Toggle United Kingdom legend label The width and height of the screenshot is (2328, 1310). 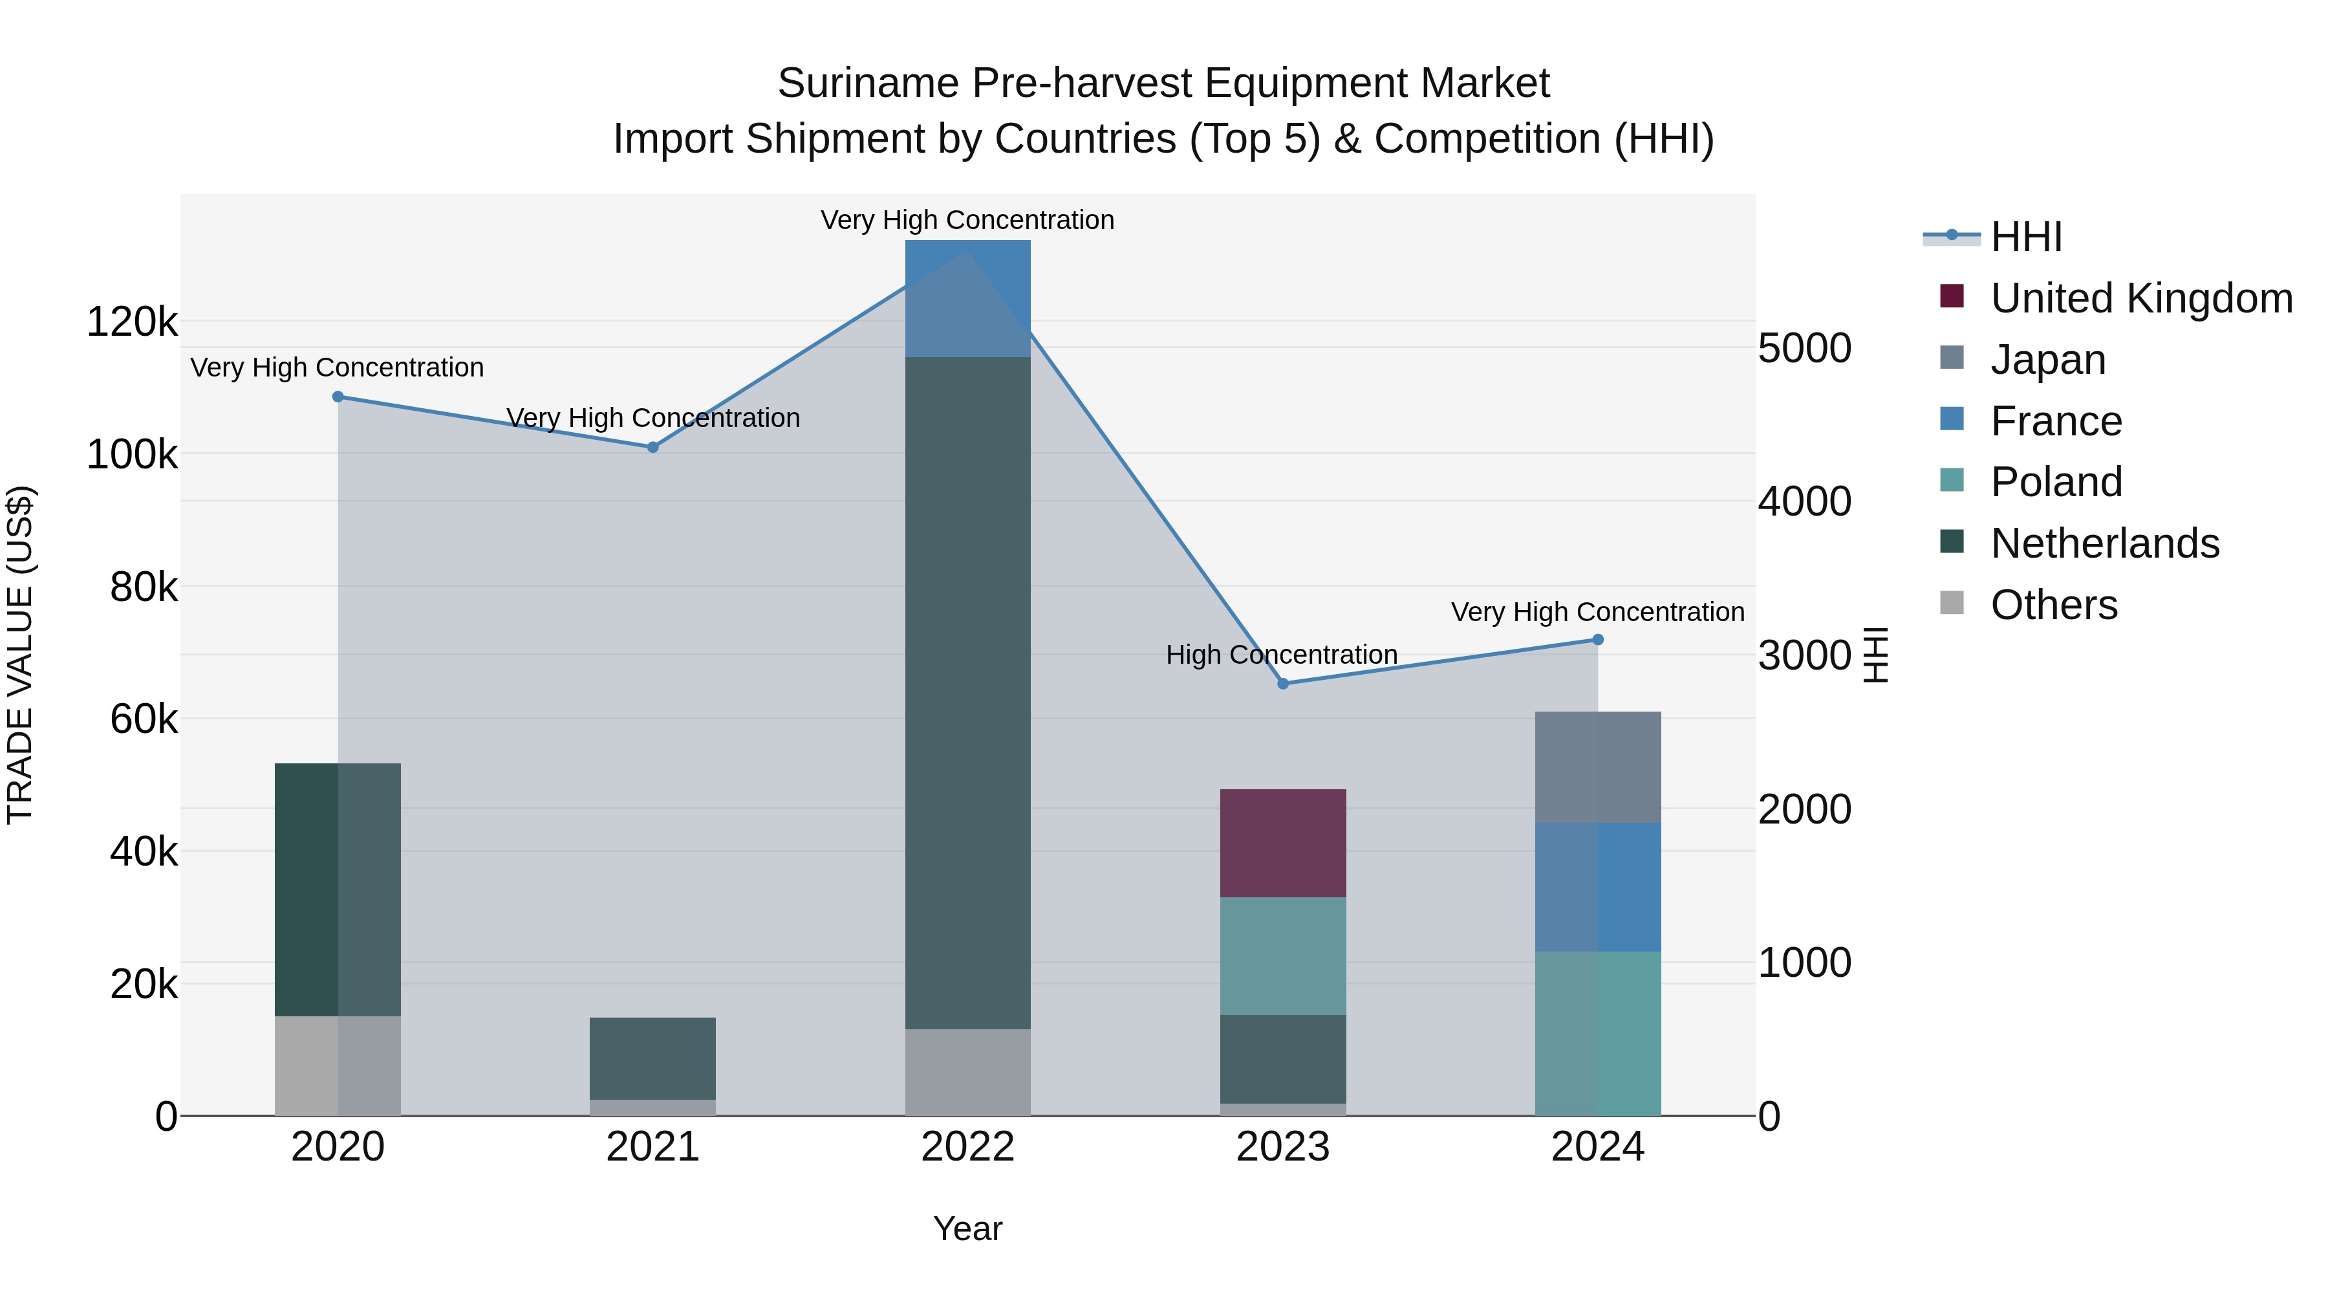click(2142, 298)
